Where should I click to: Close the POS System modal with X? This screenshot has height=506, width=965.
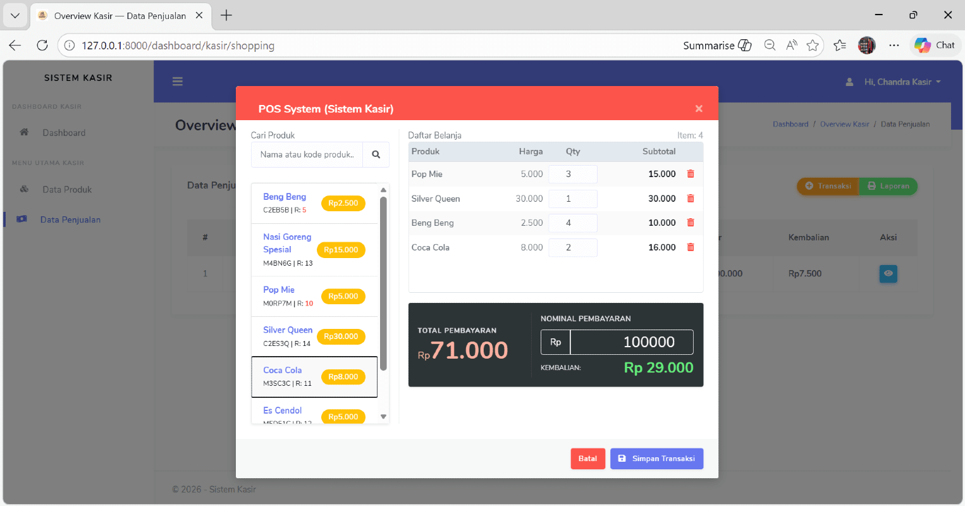coord(699,109)
